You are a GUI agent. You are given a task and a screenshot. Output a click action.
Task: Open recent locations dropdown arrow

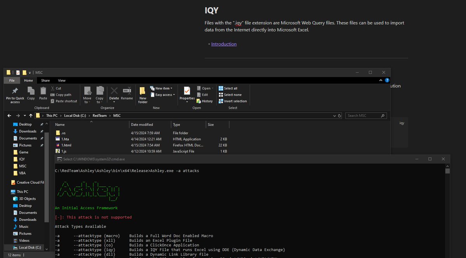25,116
